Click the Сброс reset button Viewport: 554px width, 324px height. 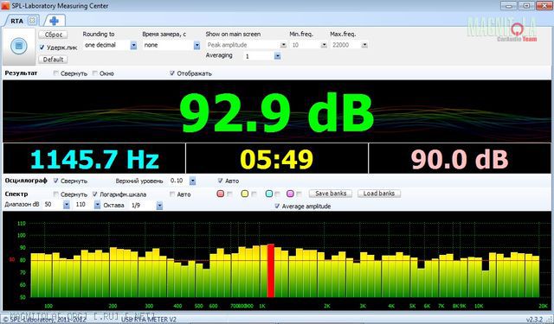(53, 35)
